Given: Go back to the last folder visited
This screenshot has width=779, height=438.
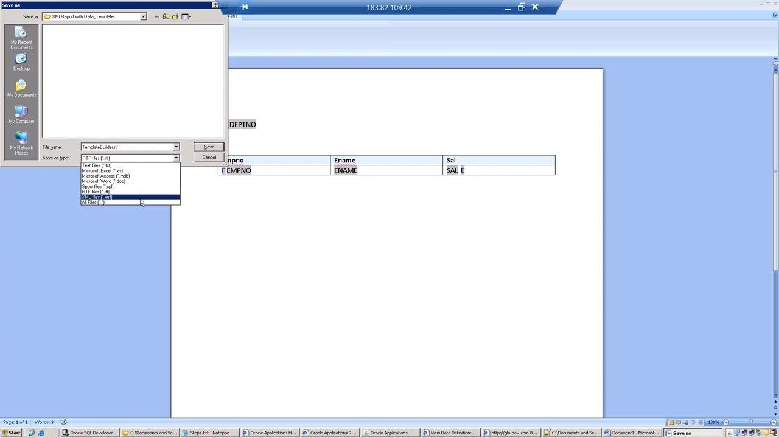Looking at the screenshot, I should tap(157, 16).
